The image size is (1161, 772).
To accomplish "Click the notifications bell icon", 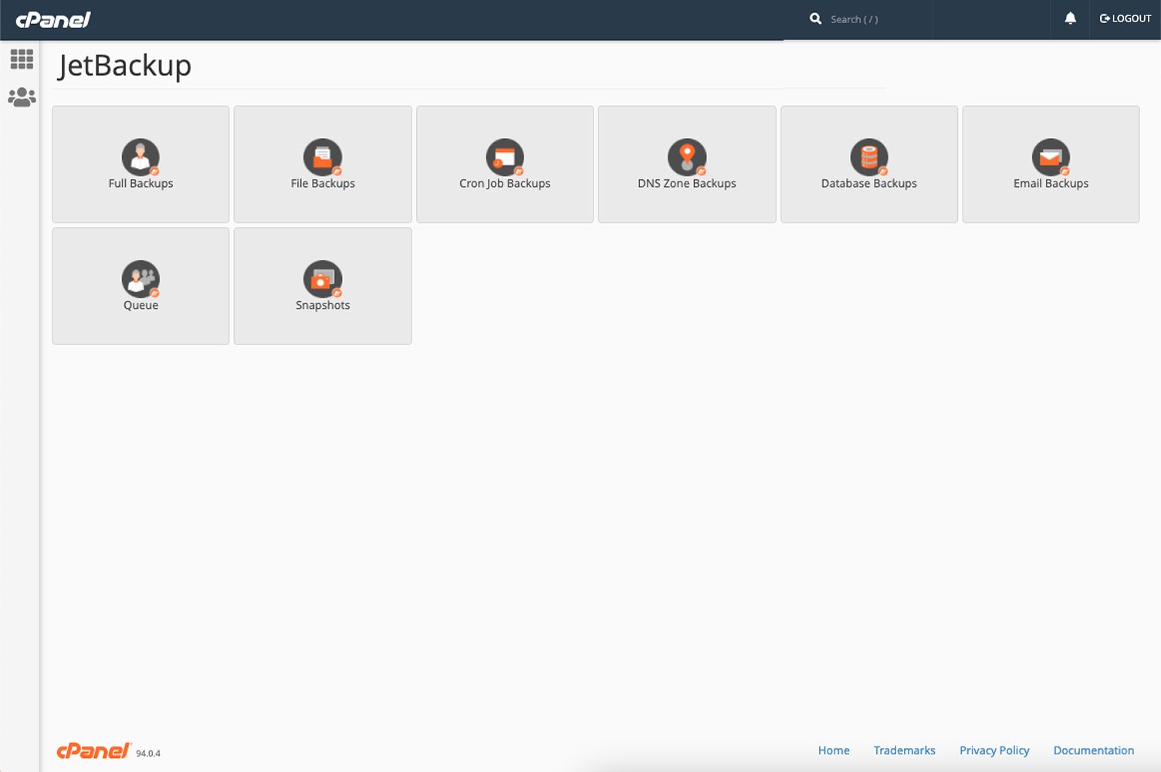I will 1070,19.
